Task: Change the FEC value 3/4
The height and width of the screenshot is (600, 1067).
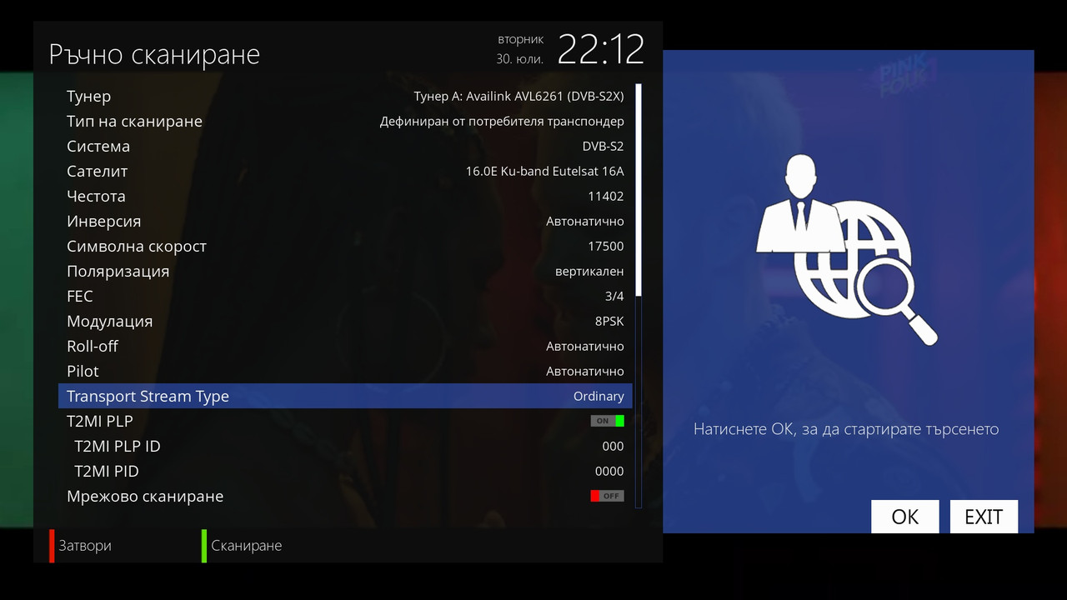Action: click(x=614, y=297)
